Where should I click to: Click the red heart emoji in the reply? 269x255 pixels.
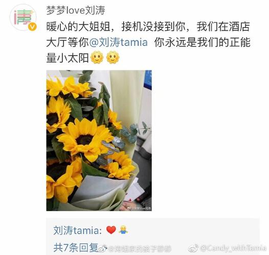(111, 230)
